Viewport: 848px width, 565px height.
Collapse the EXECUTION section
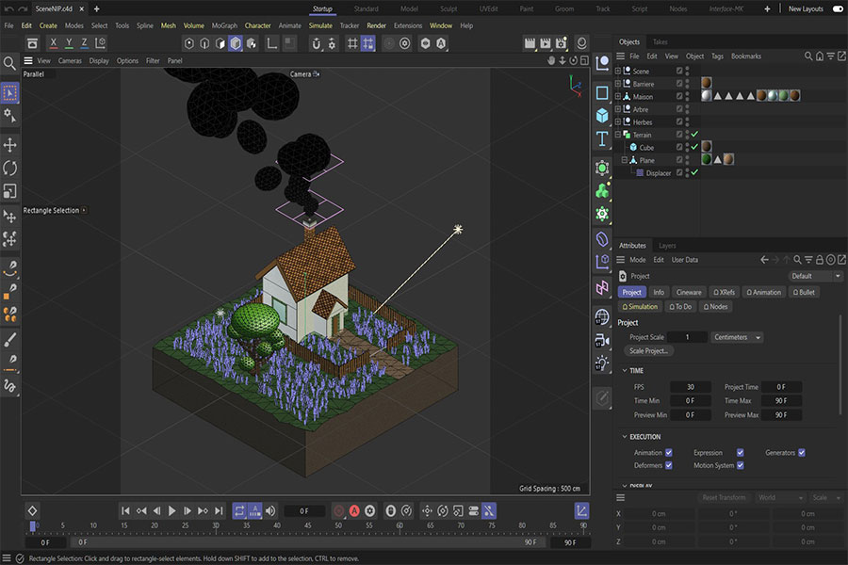[x=624, y=436]
